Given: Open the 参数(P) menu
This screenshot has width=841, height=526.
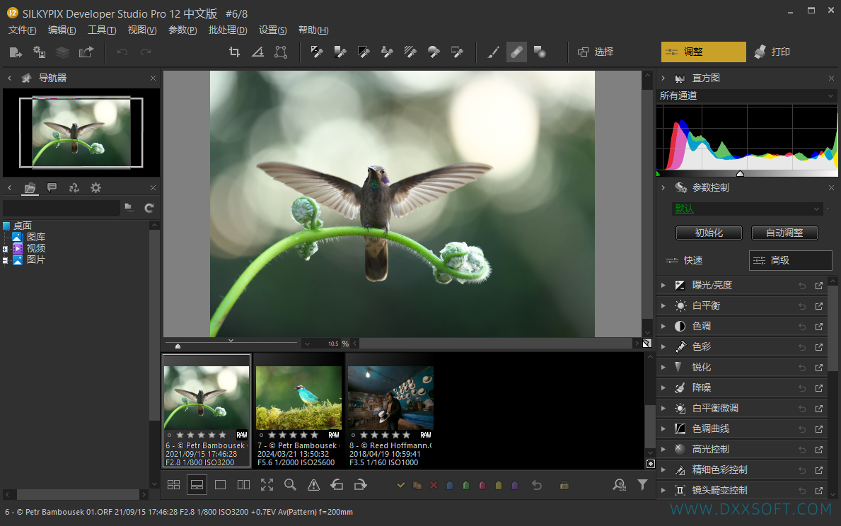Looking at the screenshot, I should point(182,30).
